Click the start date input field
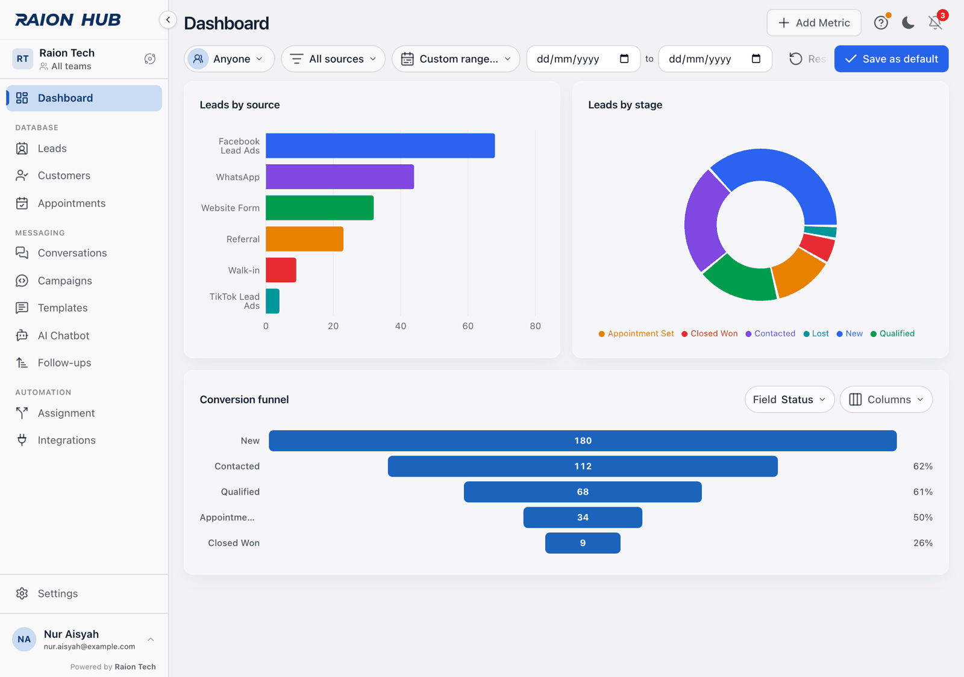 tap(583, 59)
